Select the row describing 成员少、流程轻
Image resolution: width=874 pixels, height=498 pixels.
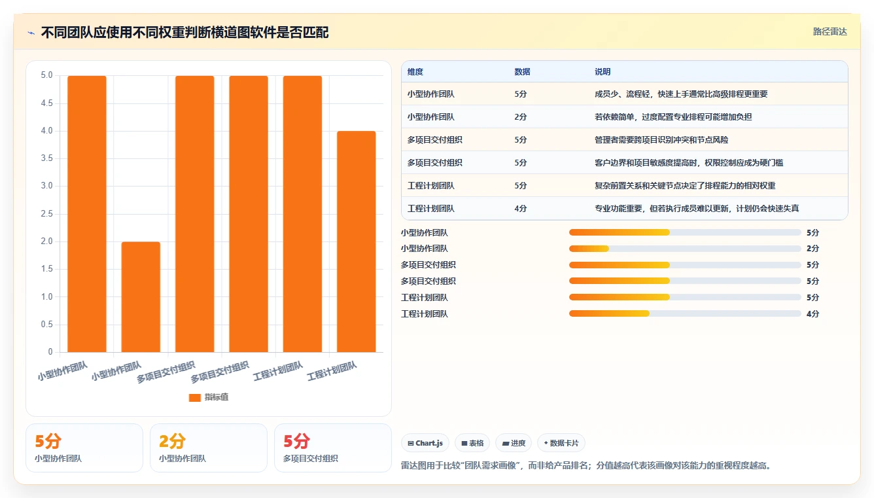tap(624, 94)
